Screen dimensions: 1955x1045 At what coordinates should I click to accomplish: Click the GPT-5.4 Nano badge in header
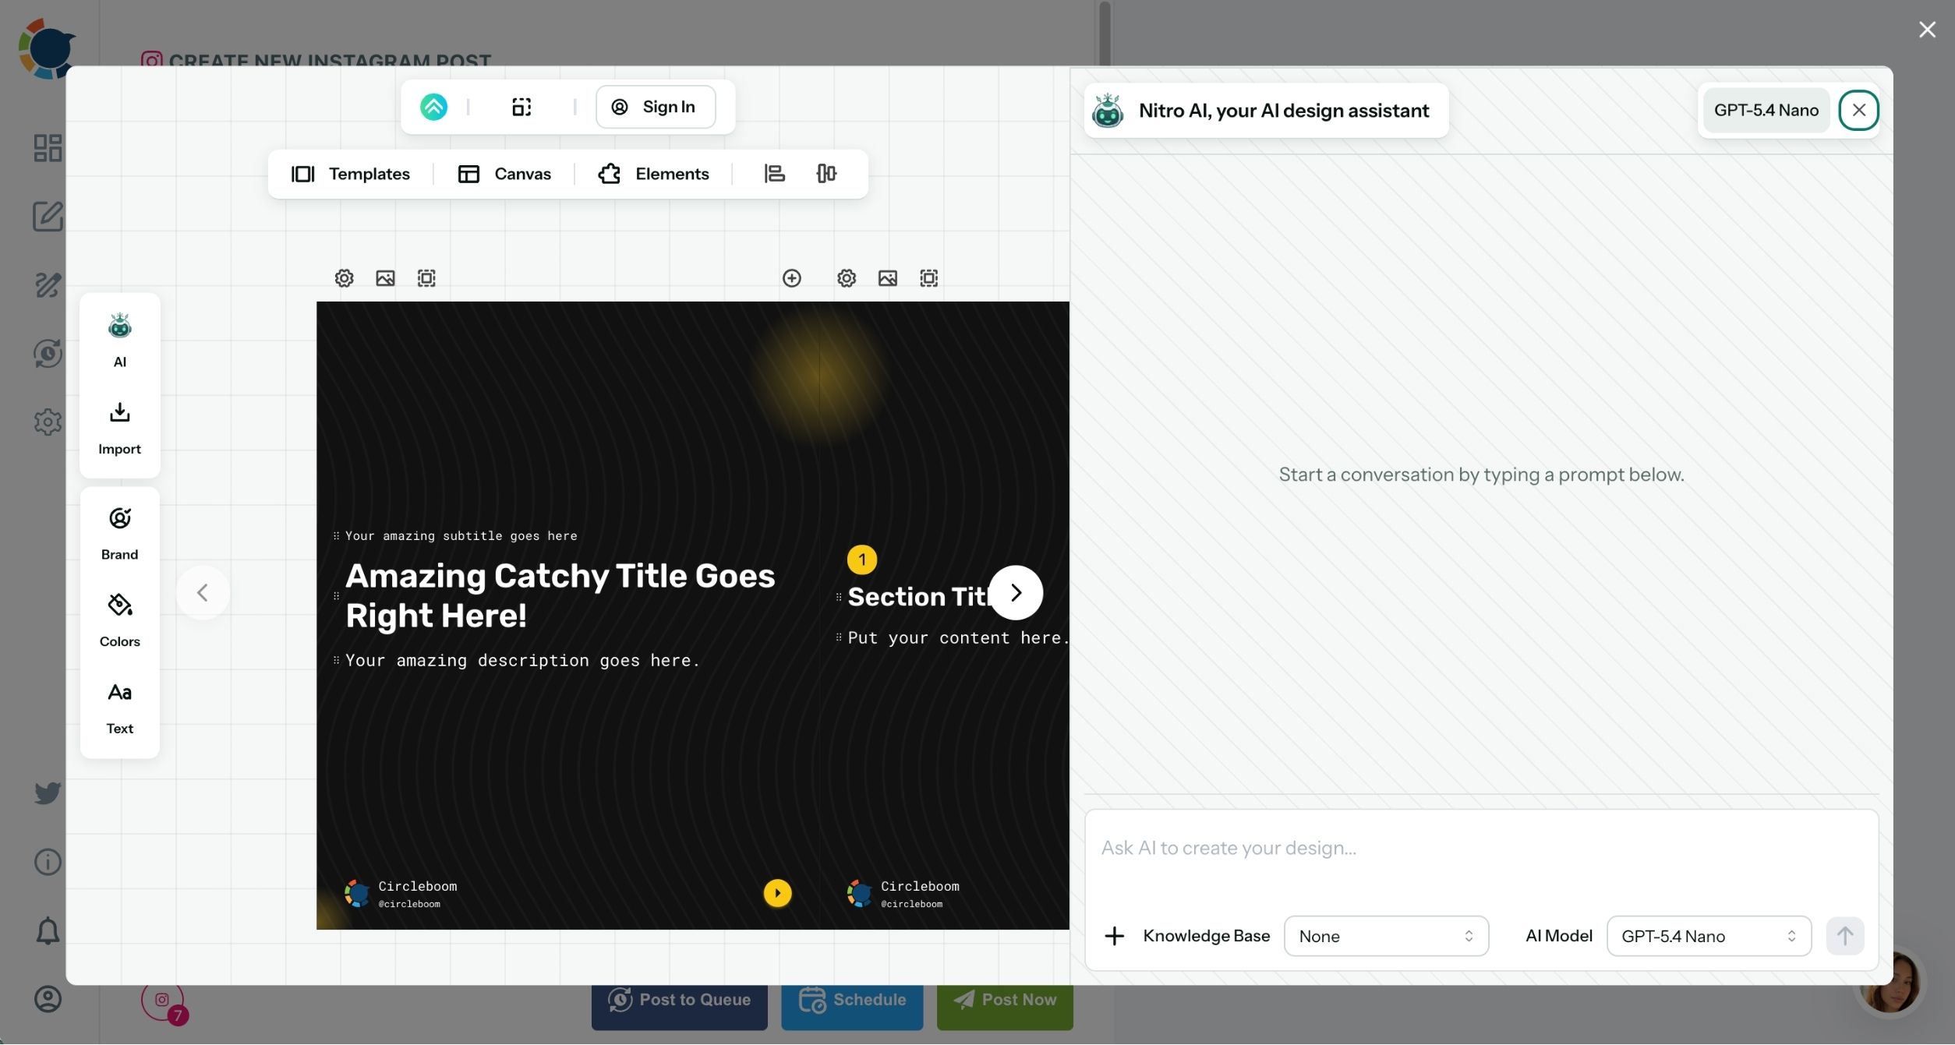(x=1766, y=110)
